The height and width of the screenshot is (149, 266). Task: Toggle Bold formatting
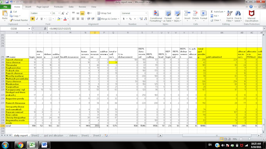[32, 19]
